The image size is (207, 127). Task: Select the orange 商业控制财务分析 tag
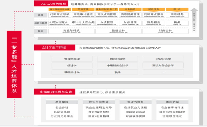point(107,9)
